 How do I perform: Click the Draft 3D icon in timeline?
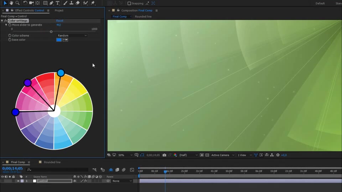(x=103, y=170)
